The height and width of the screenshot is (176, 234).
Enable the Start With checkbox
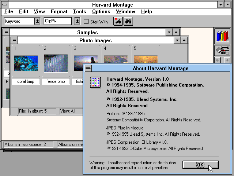[x=86, y=22]
